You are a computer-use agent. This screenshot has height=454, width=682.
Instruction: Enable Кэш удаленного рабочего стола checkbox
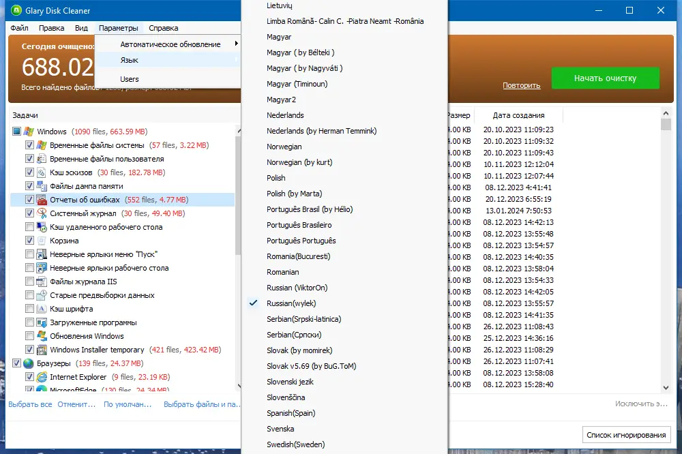29,227
